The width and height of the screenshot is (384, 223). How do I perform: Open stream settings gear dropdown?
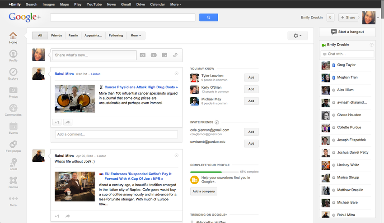[298, 36]
